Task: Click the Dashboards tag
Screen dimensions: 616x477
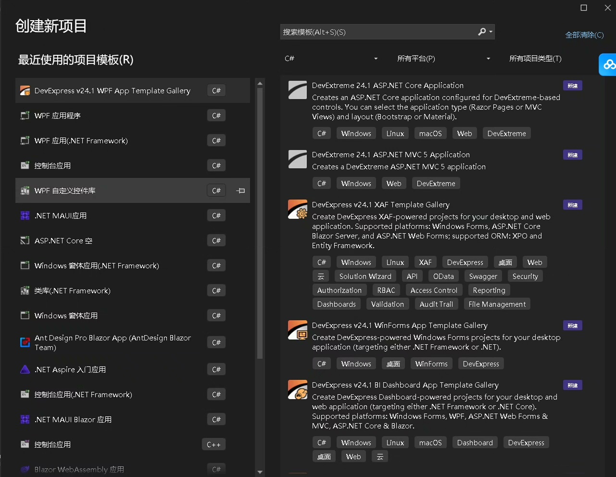Action: point(337,304)
